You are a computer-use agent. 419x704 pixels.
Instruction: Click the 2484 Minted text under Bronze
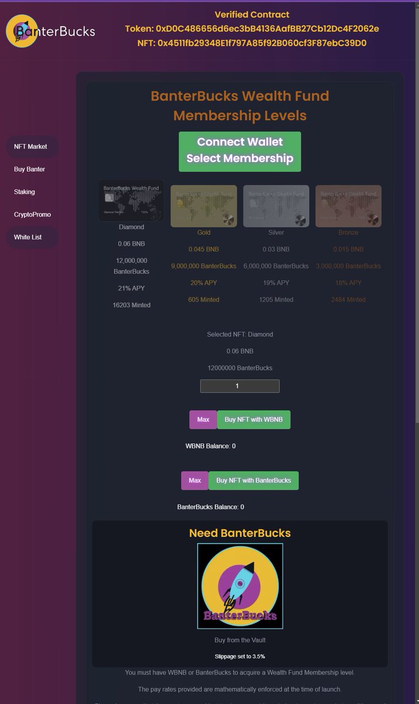coord(349,300)
